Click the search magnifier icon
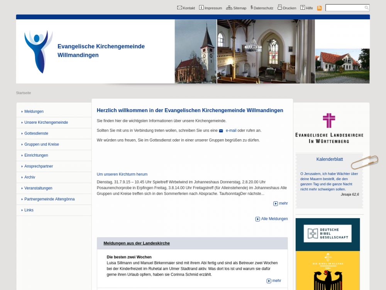Viewport: 386px width, 290px height. pyautogui.click(x=366, y=8)
